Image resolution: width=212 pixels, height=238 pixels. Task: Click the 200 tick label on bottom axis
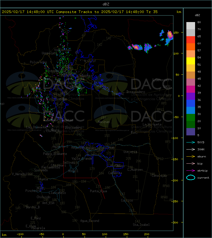point(147,234)
